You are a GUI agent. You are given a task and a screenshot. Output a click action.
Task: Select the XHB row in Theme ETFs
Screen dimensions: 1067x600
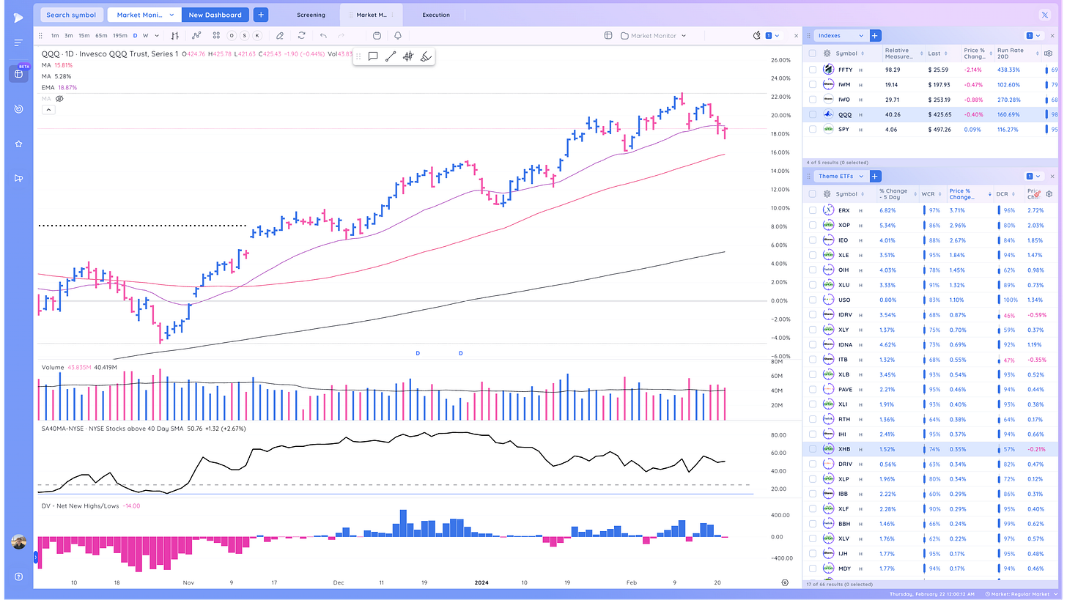click(931, 448)
